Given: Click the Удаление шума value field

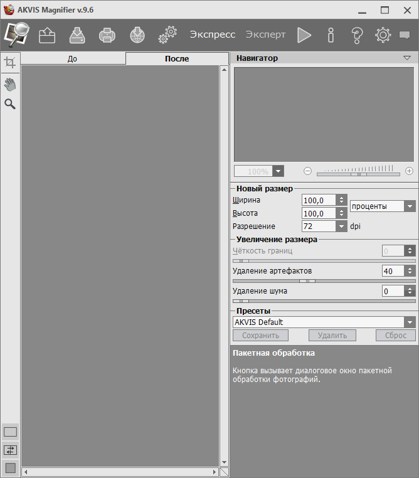Looking at the screenshot, I should coord(393,291).
